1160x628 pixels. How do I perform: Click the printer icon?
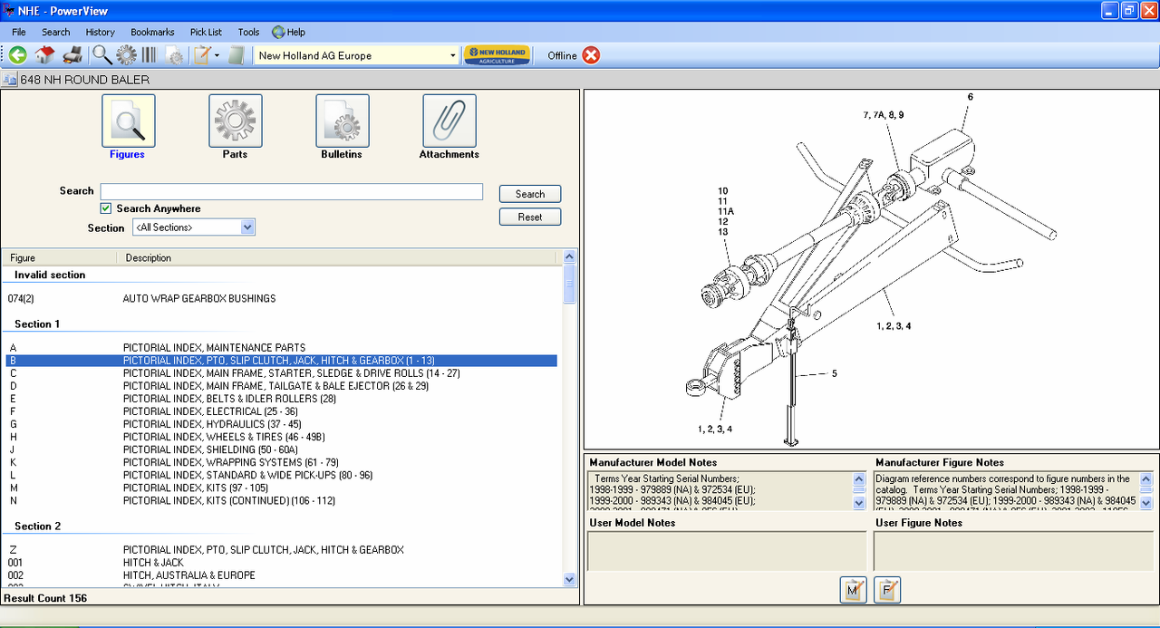point(72,55)
